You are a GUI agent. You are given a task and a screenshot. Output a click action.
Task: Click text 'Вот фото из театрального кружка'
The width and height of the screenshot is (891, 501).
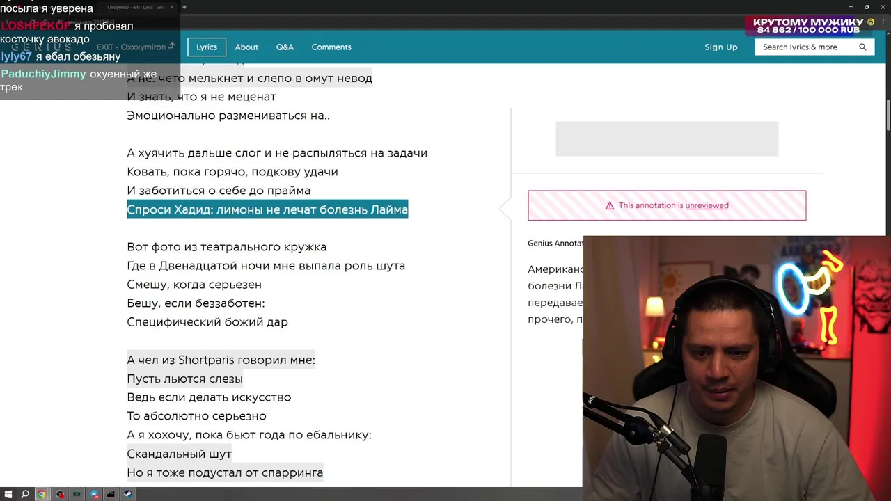[226, 247]
